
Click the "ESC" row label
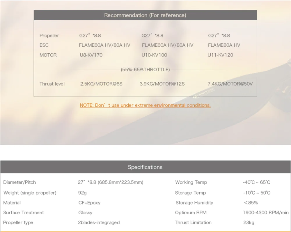(44, 45)
